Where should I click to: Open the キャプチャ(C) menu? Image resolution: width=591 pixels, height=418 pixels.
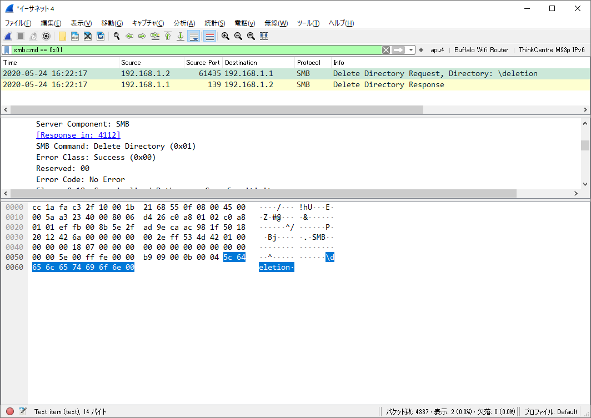pos(148,23)
